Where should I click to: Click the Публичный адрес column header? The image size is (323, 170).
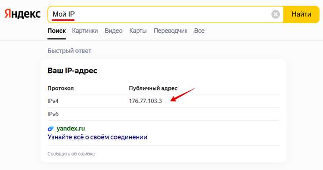[153, 88]
